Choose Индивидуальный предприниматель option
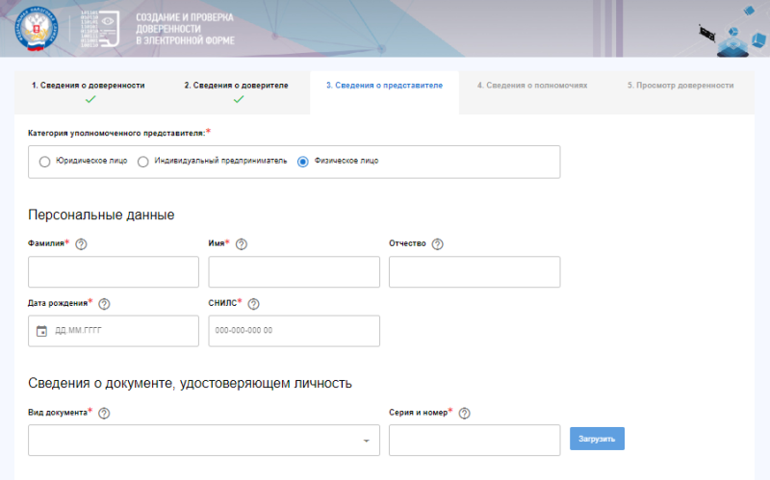 coord(142,162)
